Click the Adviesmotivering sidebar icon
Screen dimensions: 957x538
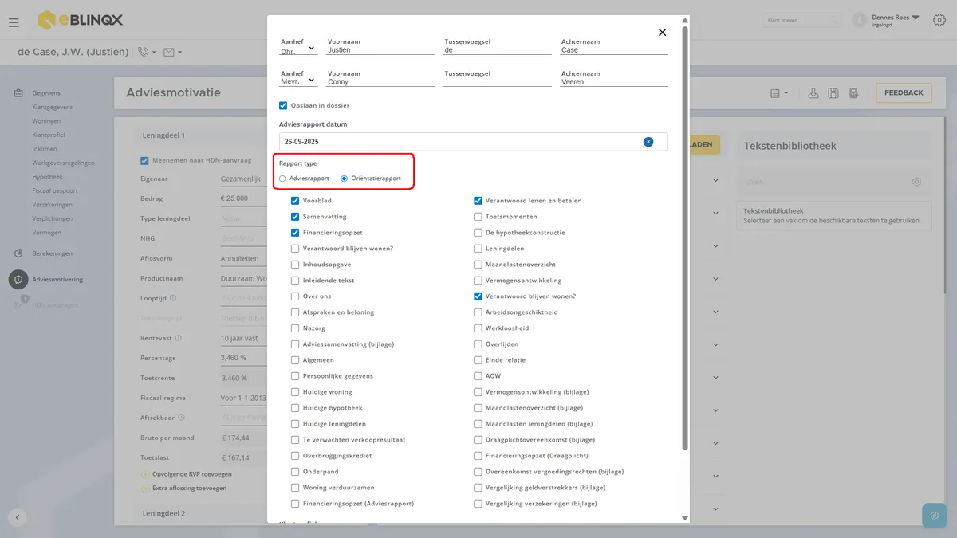(x=18, y=279)
